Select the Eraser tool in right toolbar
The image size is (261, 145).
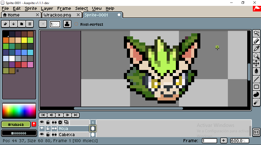256,41
